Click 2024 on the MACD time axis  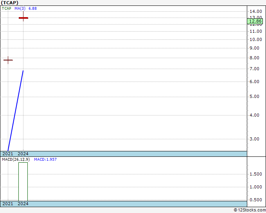(x=23, y=204)
